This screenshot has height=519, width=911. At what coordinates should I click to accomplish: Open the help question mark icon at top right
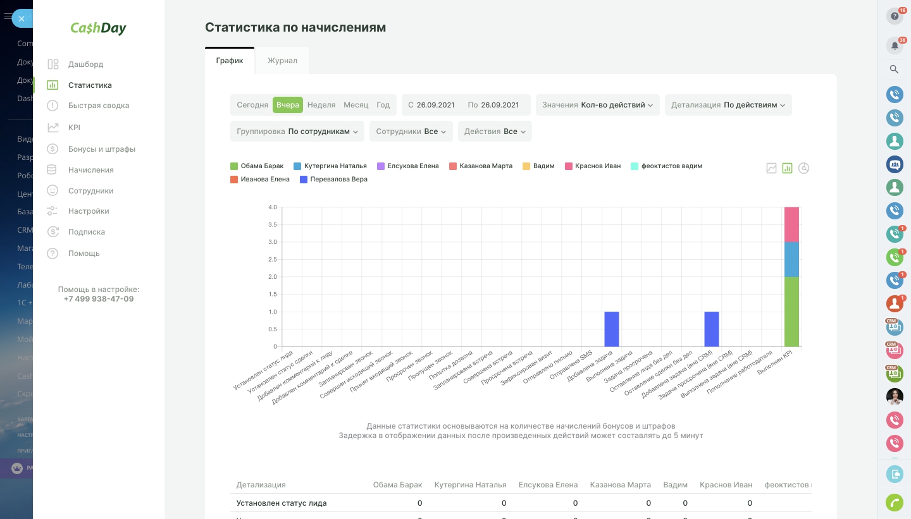click(895, 16)
